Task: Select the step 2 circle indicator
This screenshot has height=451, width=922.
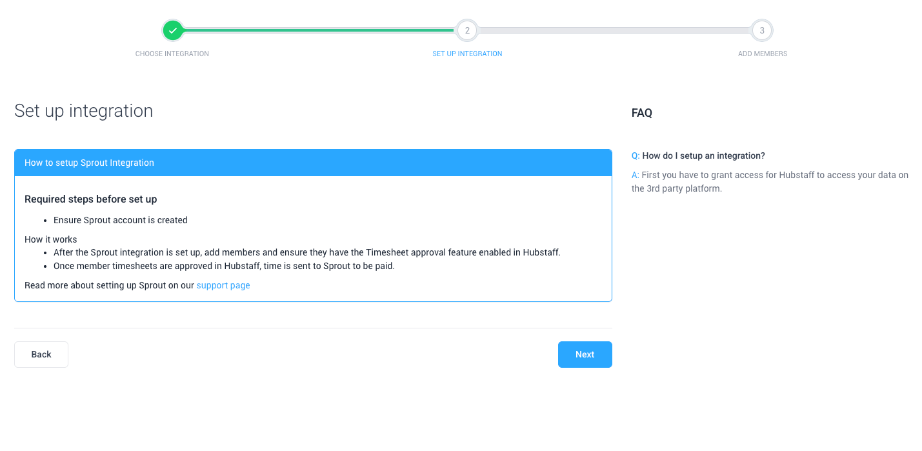Action: pyautogui.click(x=467, y=30)
